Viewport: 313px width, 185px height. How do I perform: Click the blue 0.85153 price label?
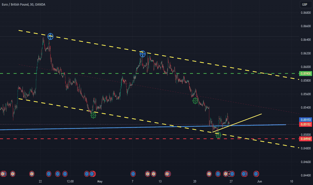[x=305, y=120]
